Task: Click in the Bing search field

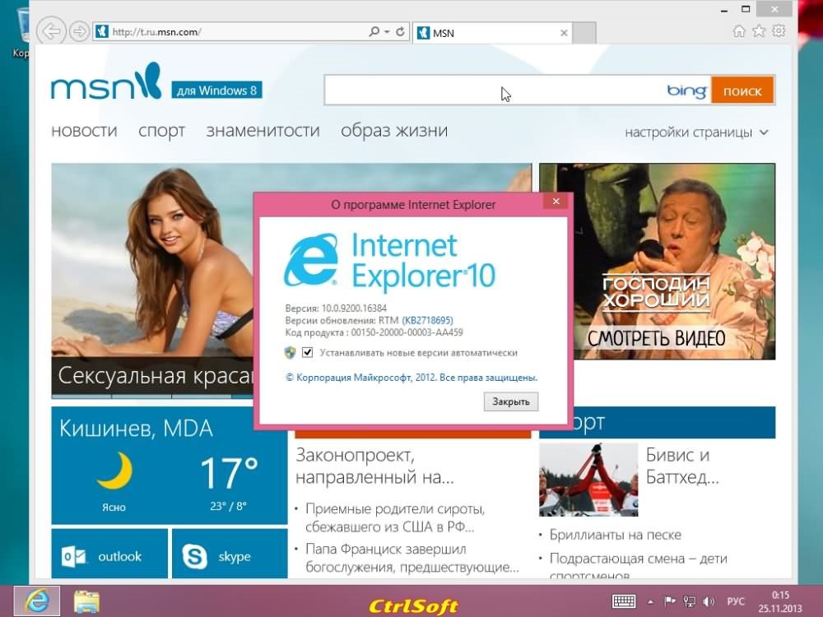Action: pyautogui.click(x=494, y=91)
